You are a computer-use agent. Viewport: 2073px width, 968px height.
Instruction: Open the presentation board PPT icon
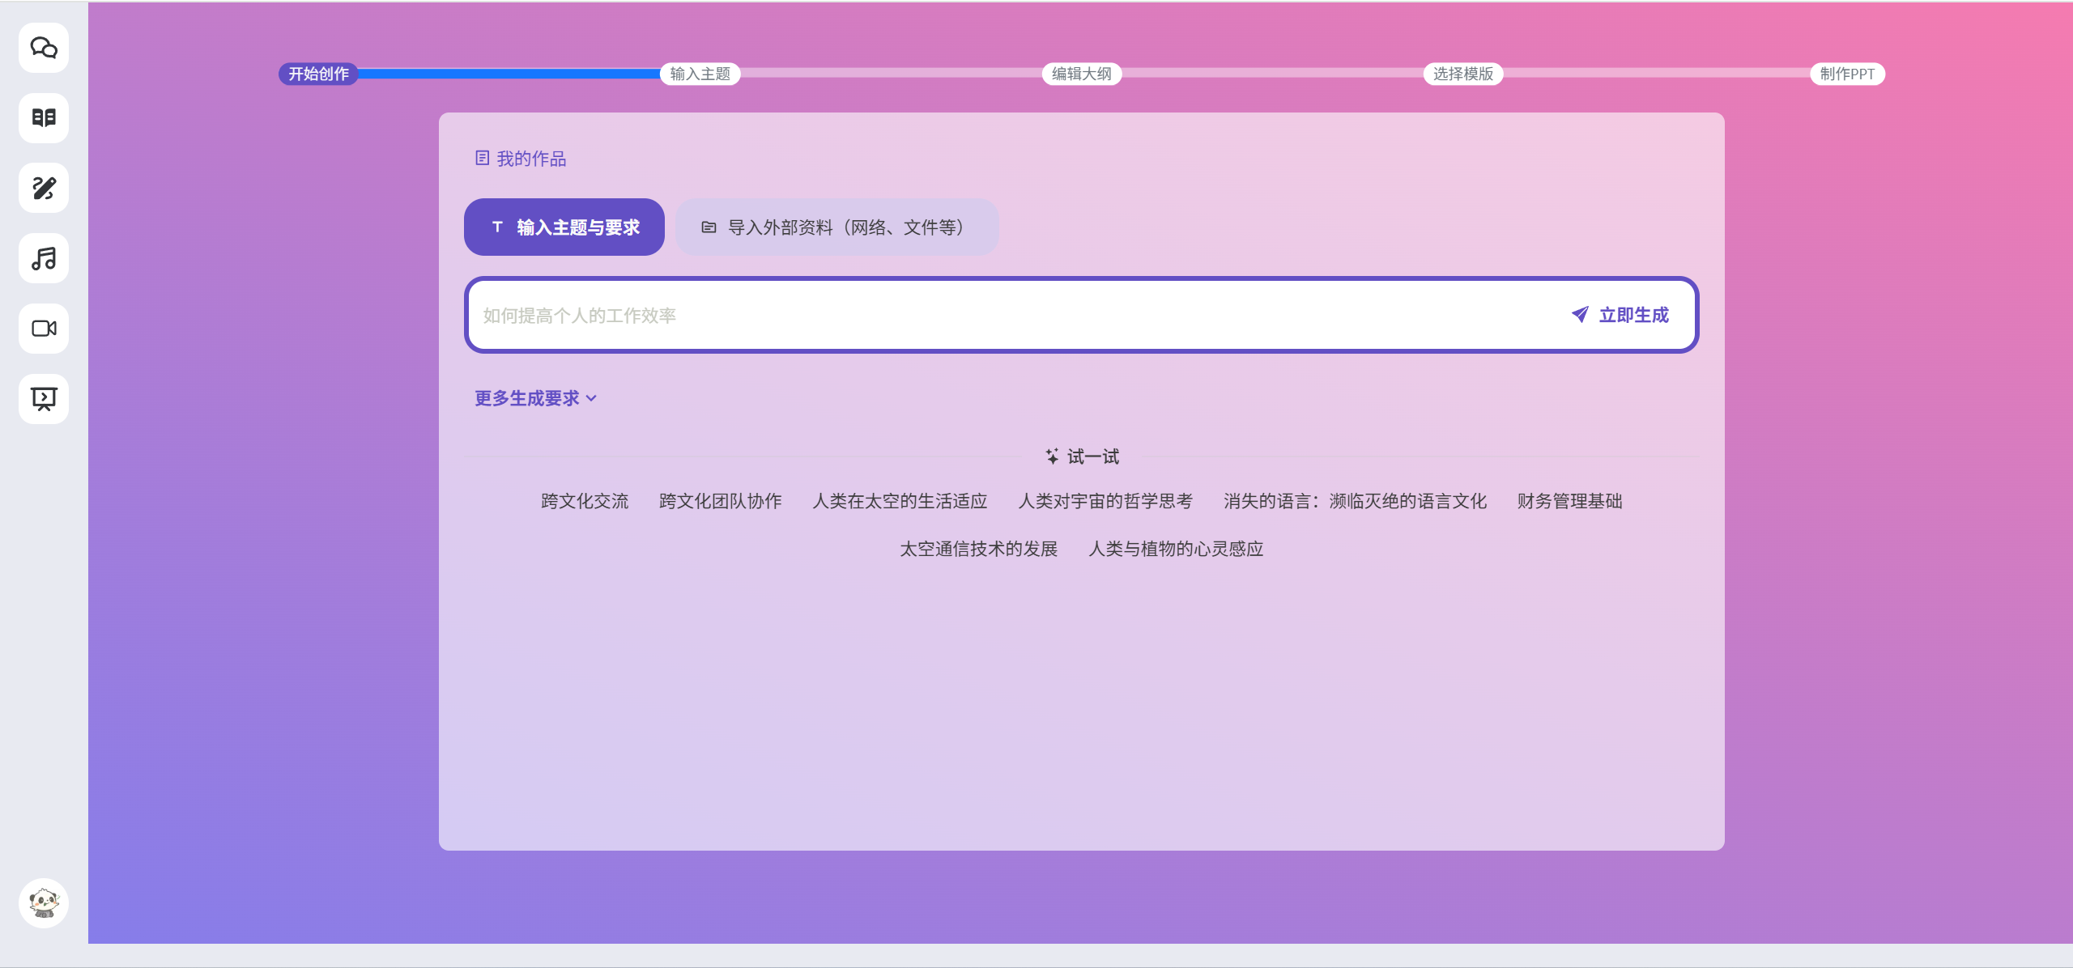(44, 398)
